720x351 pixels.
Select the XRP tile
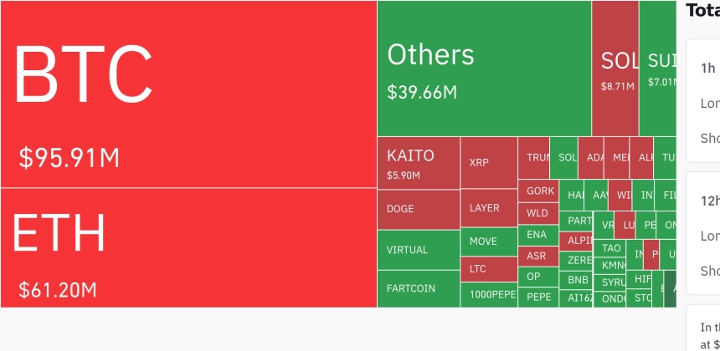click(489, 163)
